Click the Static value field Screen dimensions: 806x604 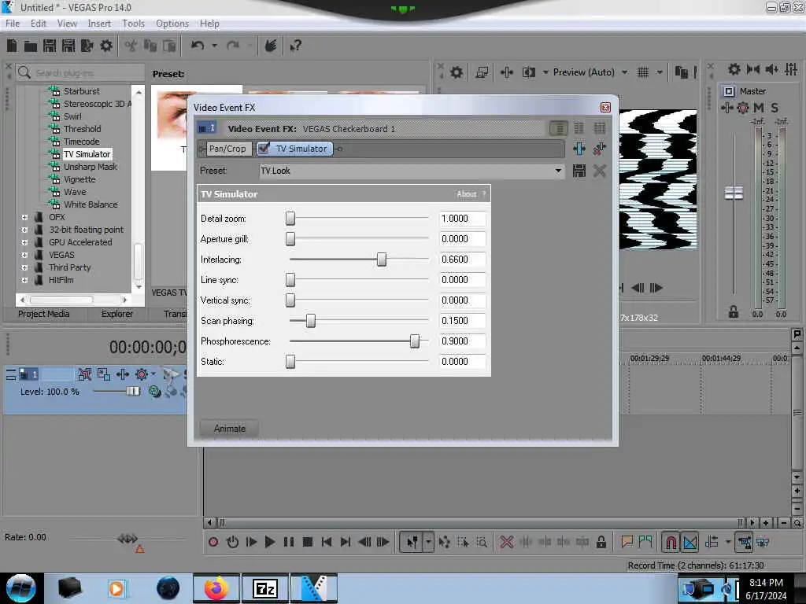[x=462, y=362]
